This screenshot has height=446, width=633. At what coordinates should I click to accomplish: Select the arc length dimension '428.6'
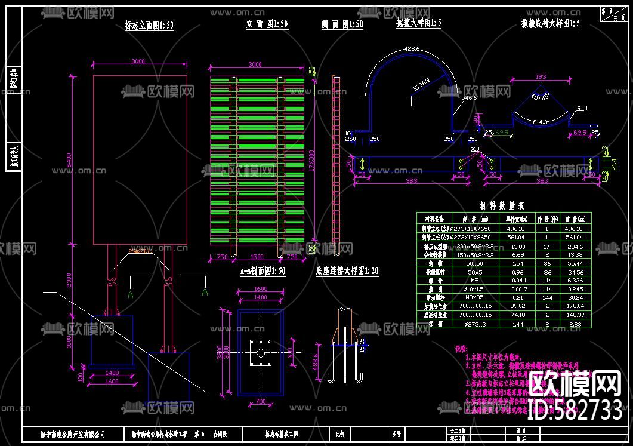click(412, 48)
